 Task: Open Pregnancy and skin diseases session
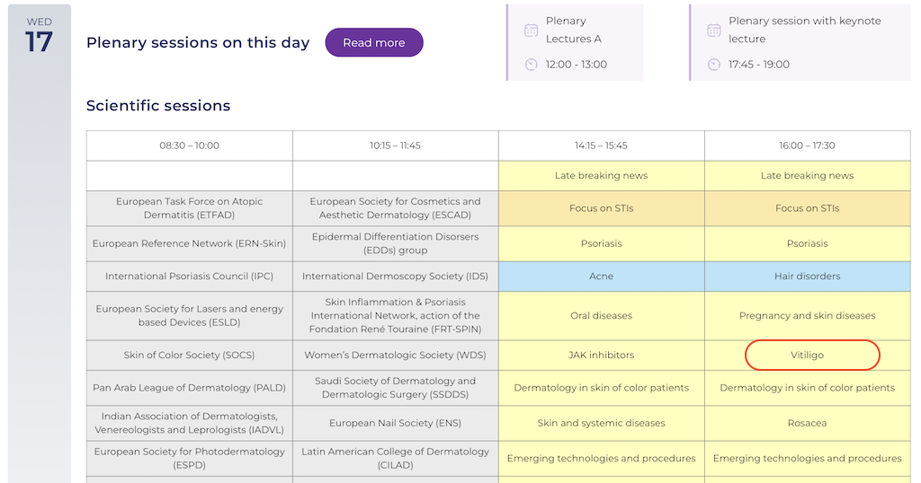point(807,316)
